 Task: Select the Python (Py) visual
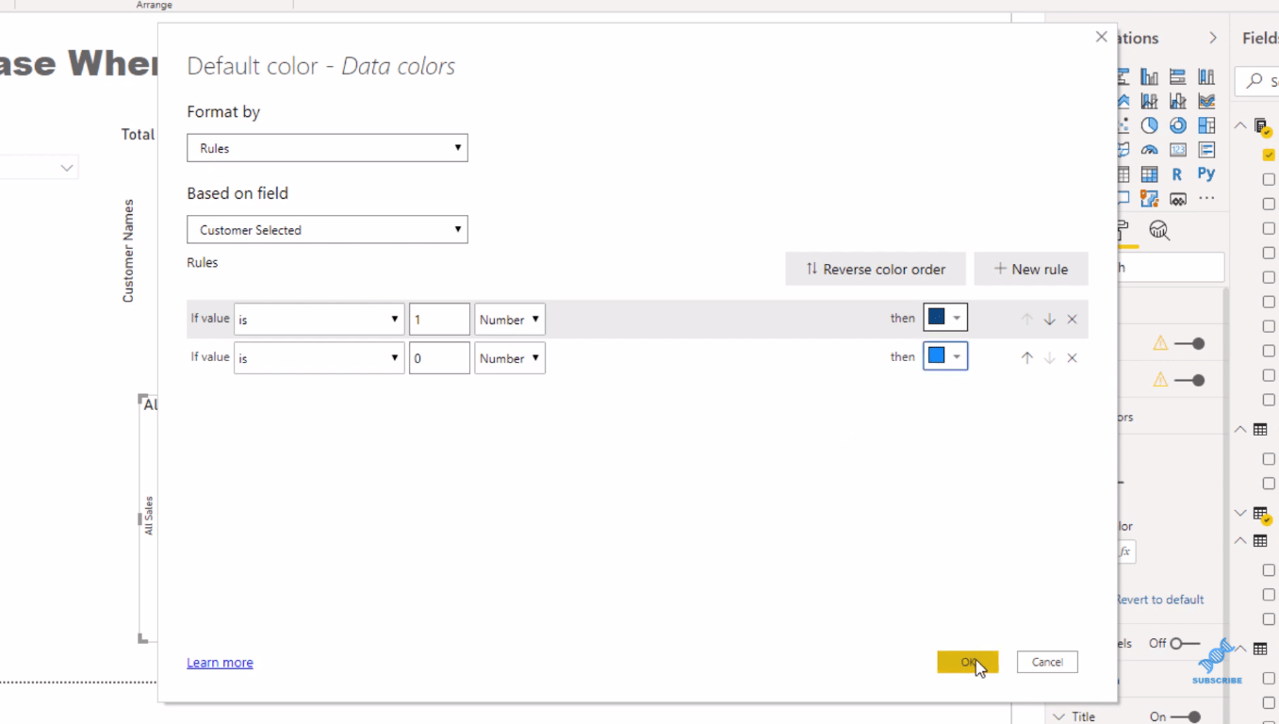pos(1206,174)
